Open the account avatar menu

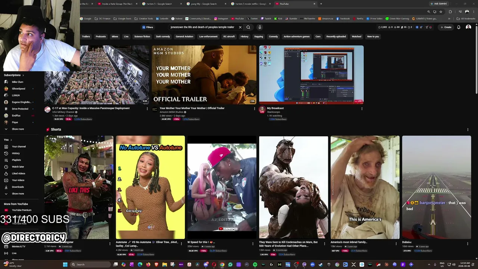click(x=468, y=27)
